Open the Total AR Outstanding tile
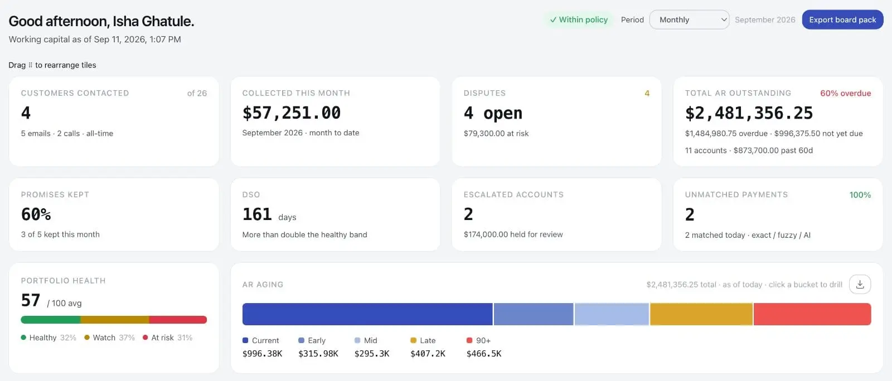The image size is (892, 381). (x=778, y=121)
